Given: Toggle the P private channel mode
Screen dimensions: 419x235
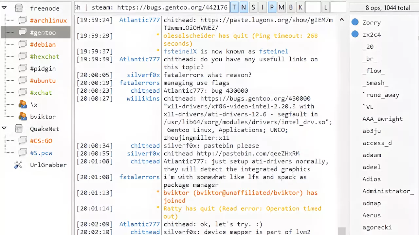Looking at the screenshot, I should click(x=272, y=7).
